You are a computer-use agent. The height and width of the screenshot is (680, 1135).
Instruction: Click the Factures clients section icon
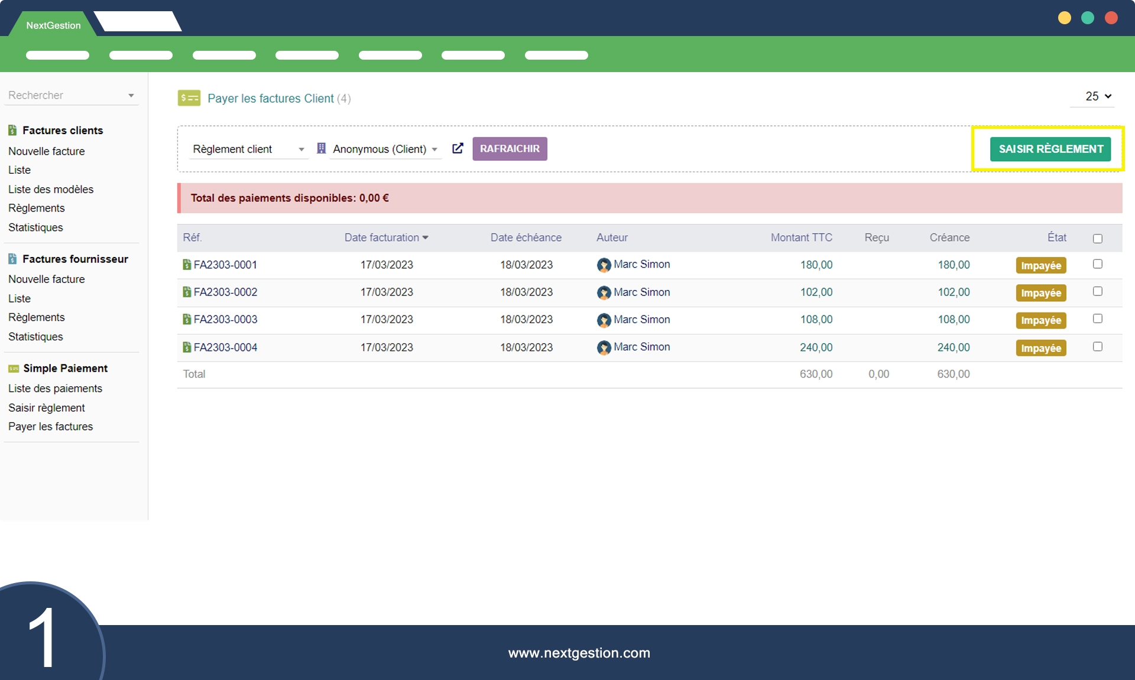12,130
